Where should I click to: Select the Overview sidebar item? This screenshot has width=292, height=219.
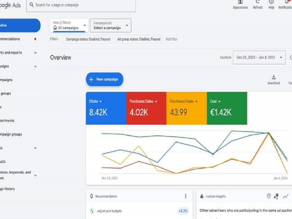20,25
